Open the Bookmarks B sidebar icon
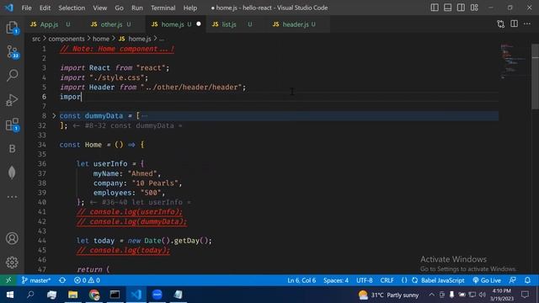The height and width of the screenshot is (303, 539). [x=12, y=148]
